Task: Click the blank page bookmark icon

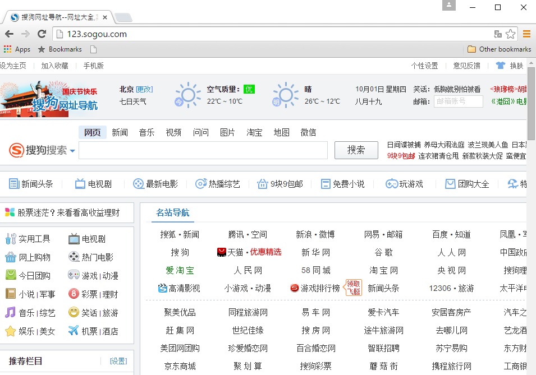Action: (93, 49)
